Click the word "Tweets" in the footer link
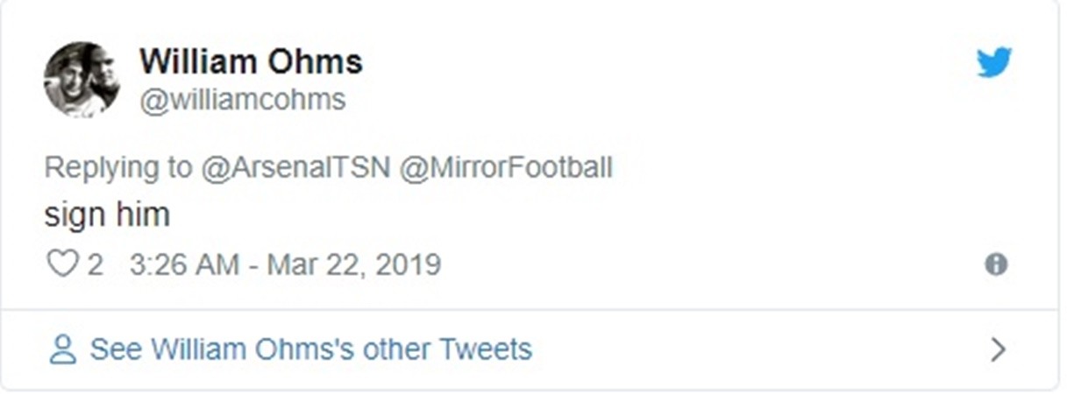Screen dimensions: 1067x394 [485, 349]
